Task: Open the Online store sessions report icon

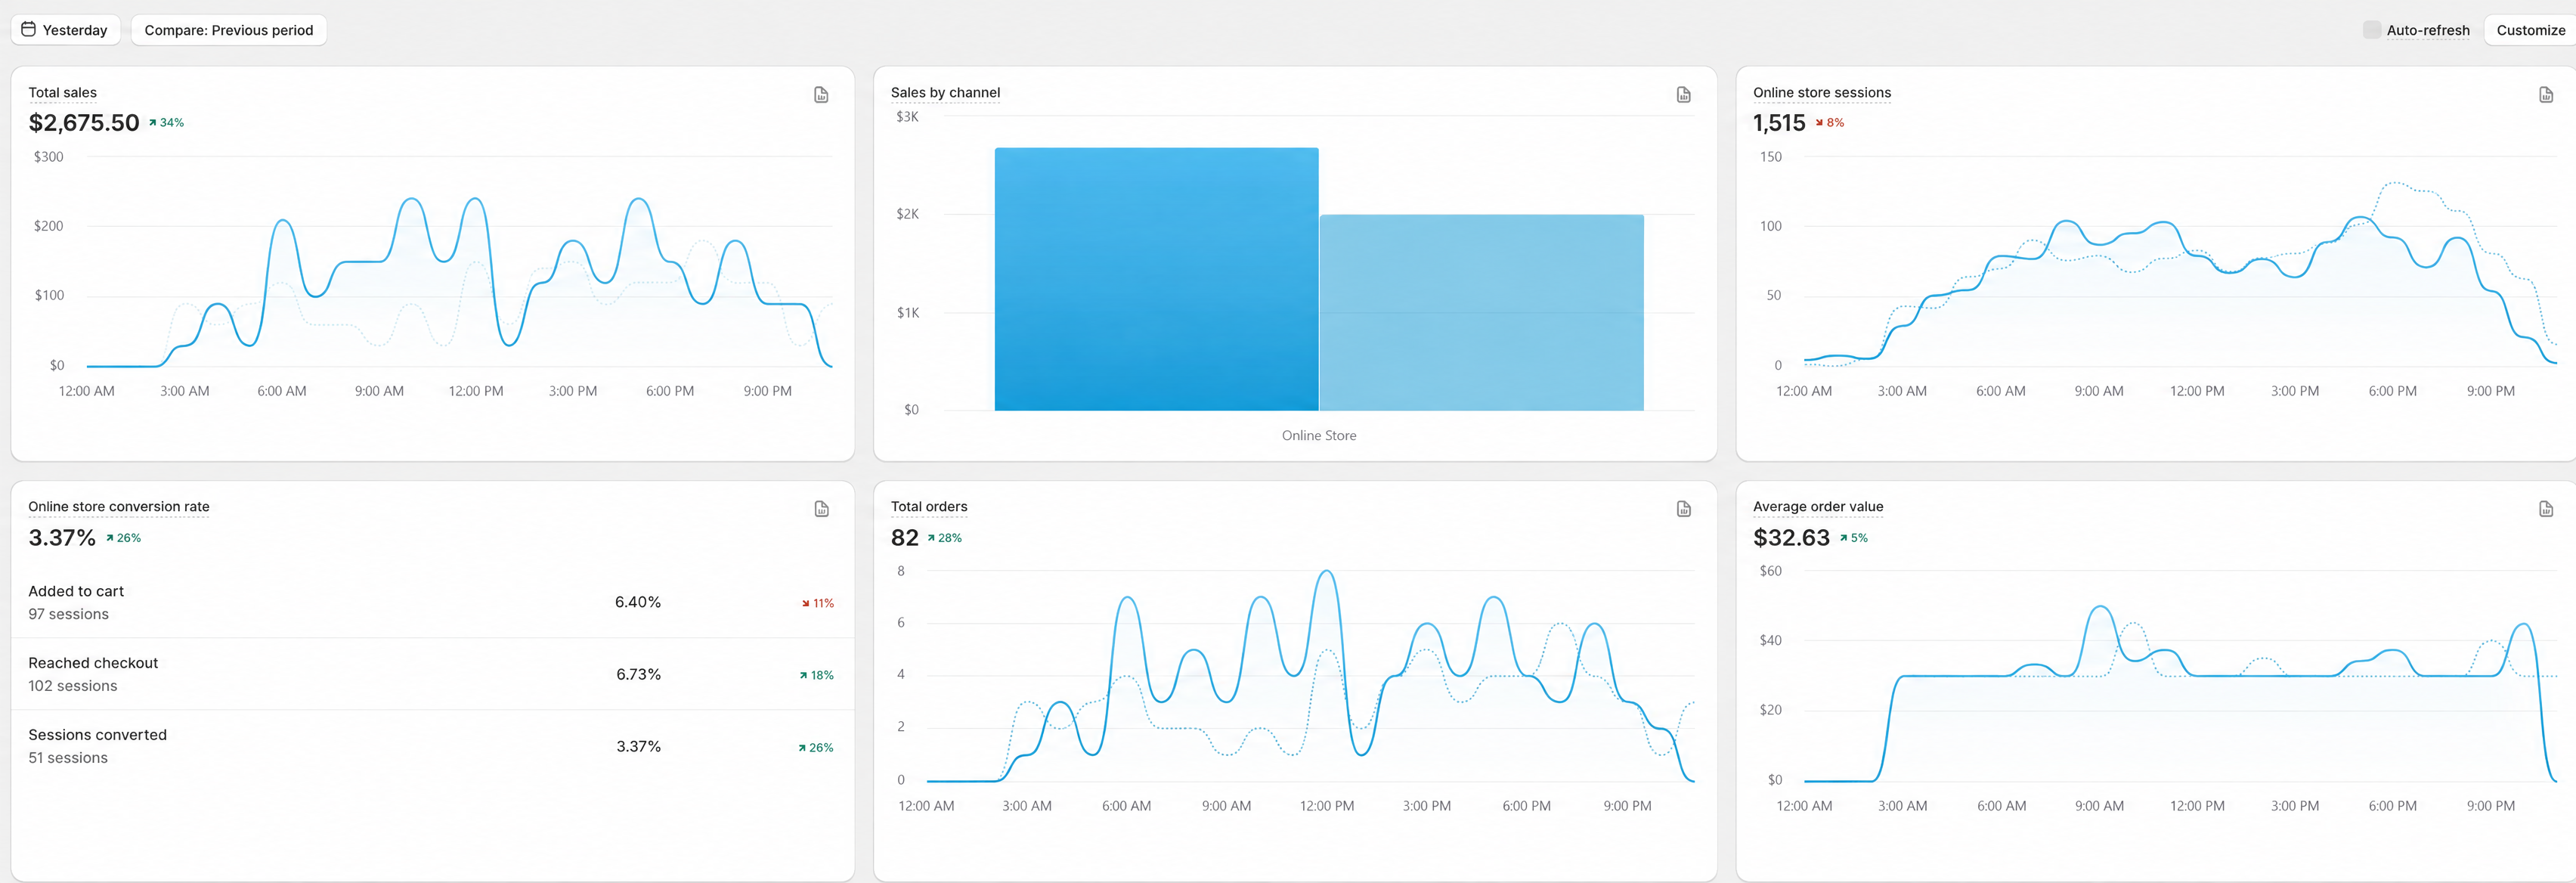Action: pos(2545,95)
